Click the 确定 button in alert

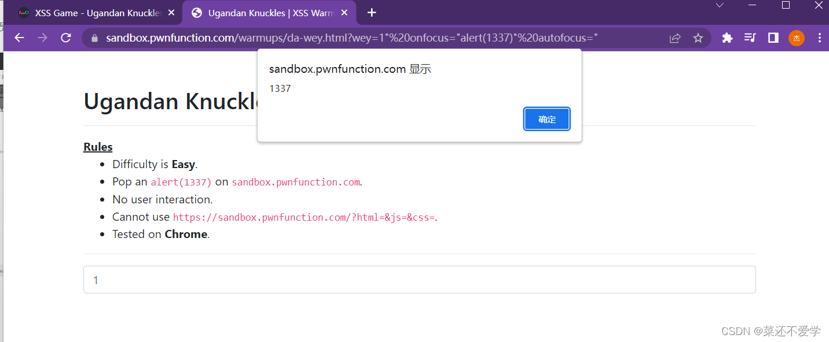tap(547, 119)
